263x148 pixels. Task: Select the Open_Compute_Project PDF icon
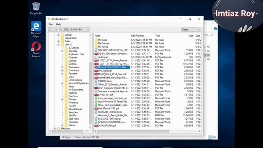pos(96,88)
